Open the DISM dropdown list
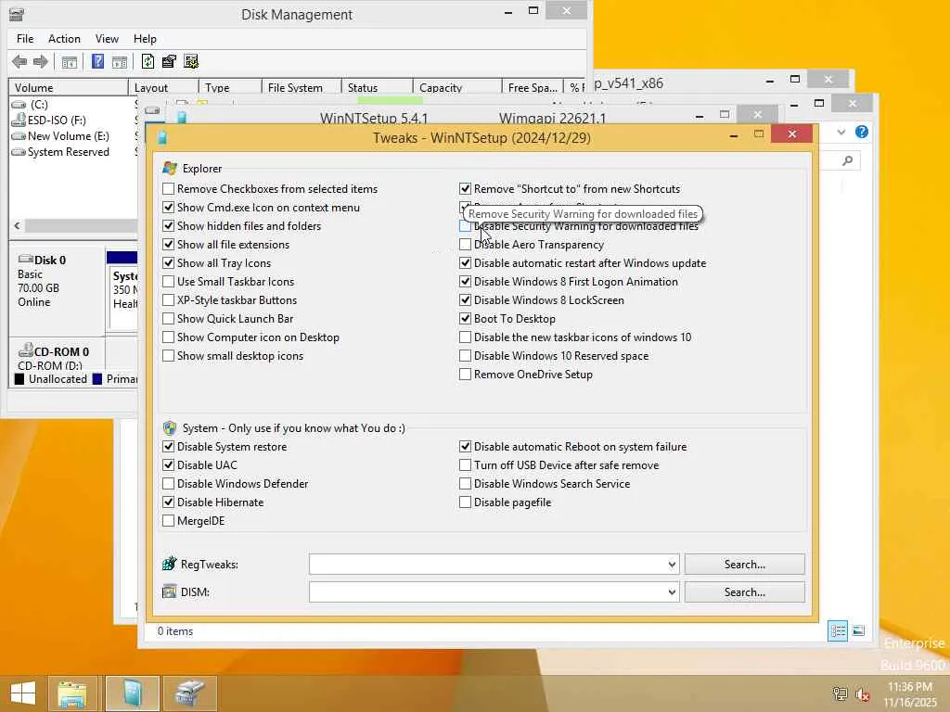The height and width of the screenshot is (712, 950). point(672,592)
